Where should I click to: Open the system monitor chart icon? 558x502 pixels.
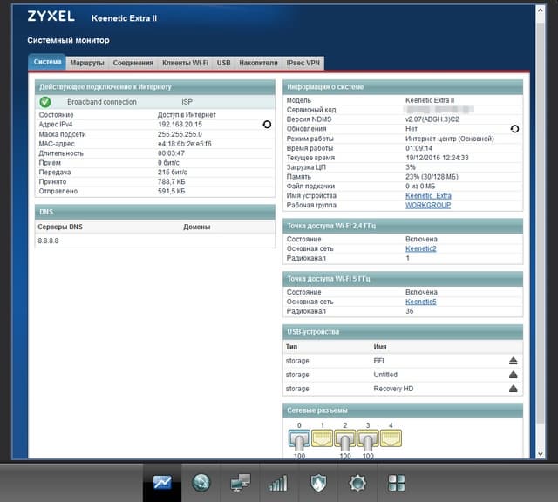pos(162,483)
